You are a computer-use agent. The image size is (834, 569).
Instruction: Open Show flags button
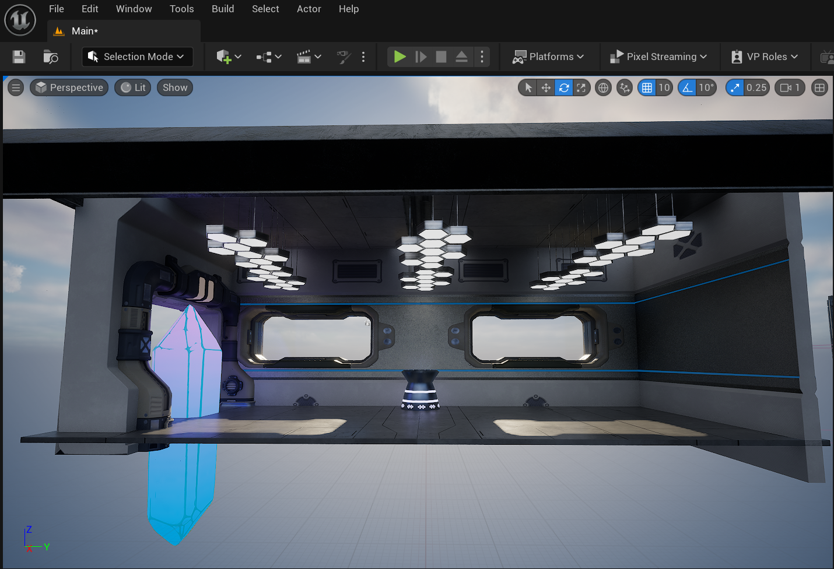point(175,87)
